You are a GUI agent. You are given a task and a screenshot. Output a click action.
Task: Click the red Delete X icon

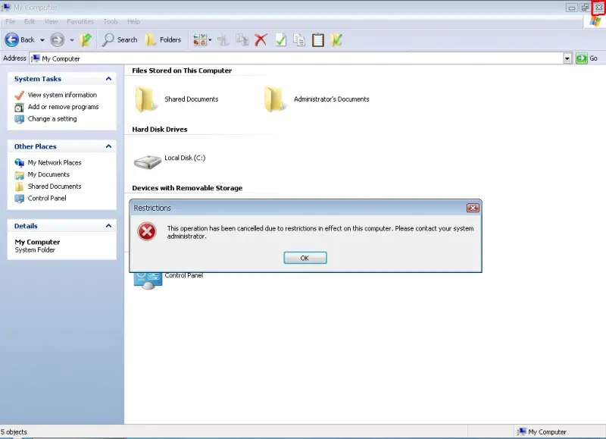pos(261,40)
